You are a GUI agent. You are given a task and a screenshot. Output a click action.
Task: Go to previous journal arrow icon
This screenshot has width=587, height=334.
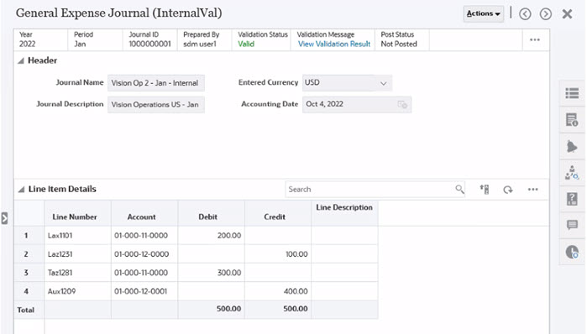[x=525, y=14]
